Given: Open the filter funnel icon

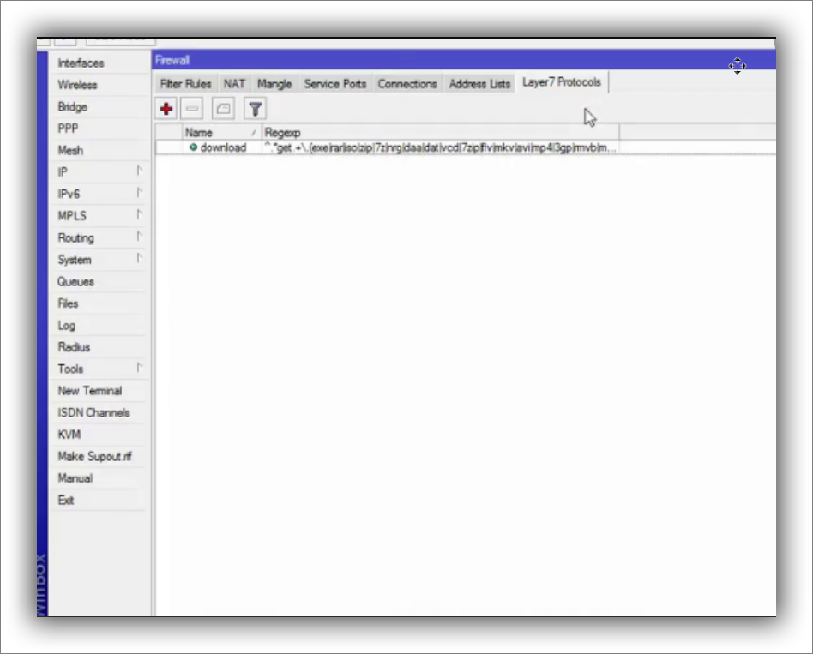Looking at the screenshot, I should [x=255, y=109].
